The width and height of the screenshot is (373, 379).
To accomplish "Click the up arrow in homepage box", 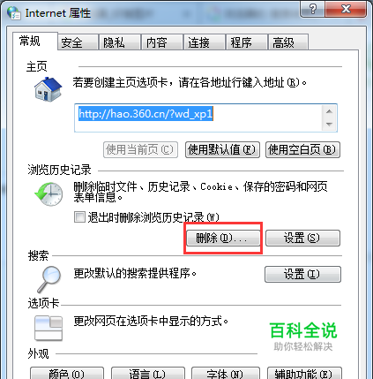I will [329, 111].
